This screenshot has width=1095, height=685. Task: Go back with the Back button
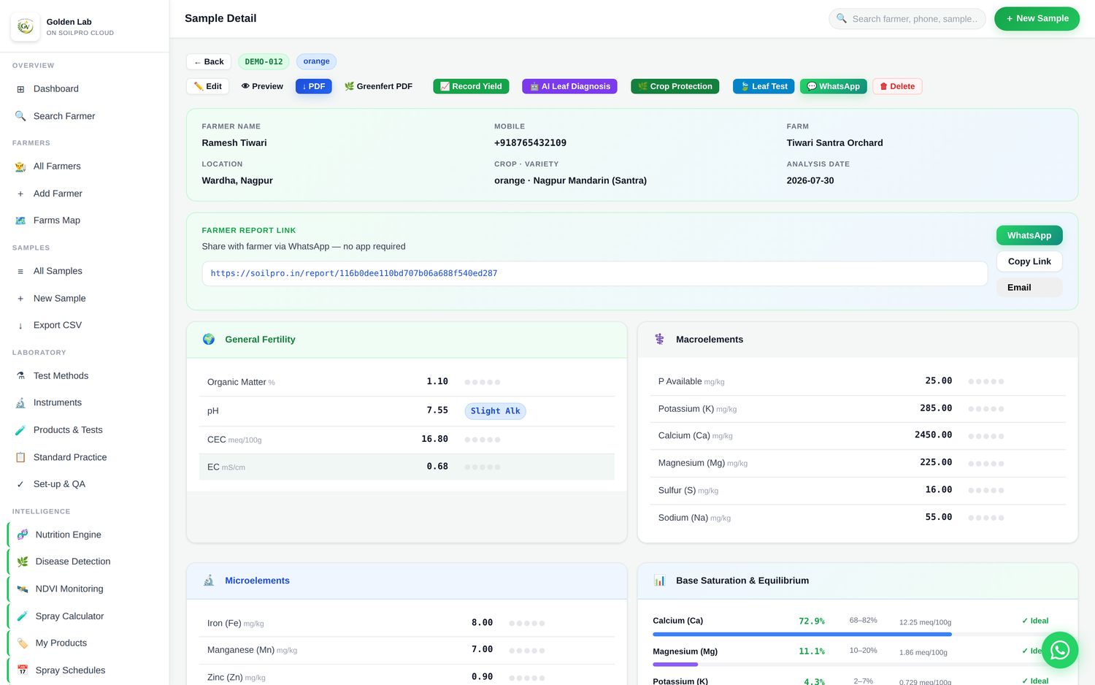coord(209,62)
